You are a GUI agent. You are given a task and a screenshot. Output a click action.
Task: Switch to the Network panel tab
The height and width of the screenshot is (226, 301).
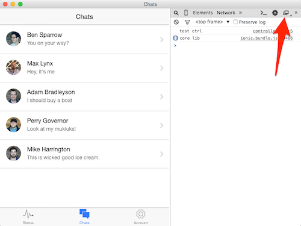(226, 13)
